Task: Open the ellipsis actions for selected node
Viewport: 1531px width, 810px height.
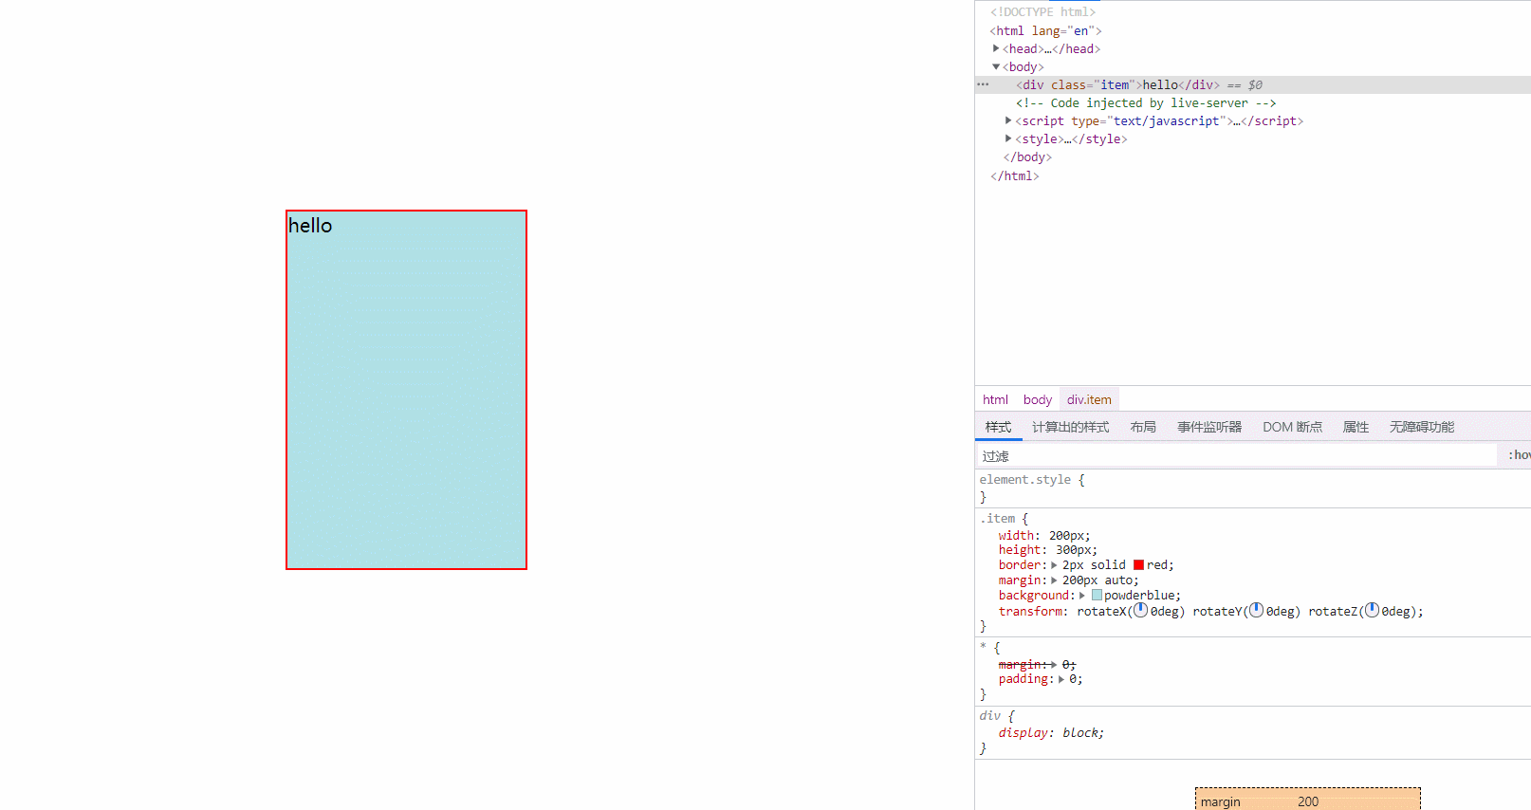Action: coord(983,84)
